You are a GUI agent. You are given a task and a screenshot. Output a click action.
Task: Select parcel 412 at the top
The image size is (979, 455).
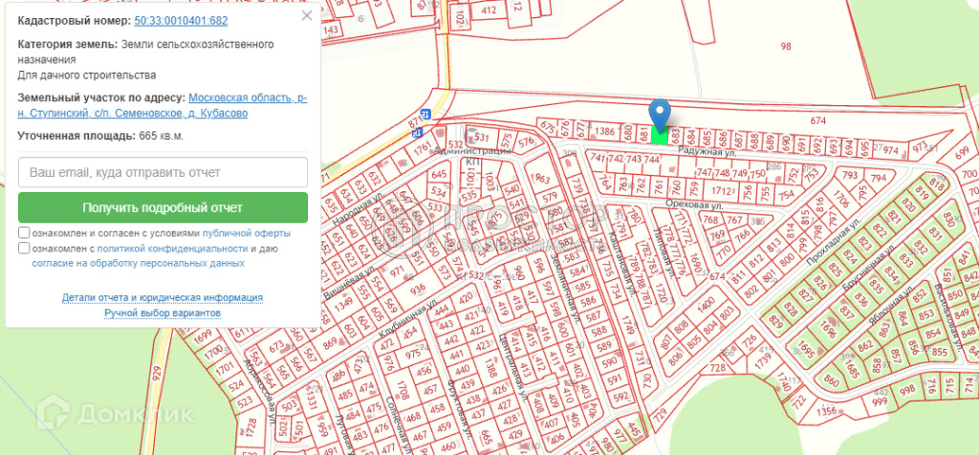[x=489, y=10]
